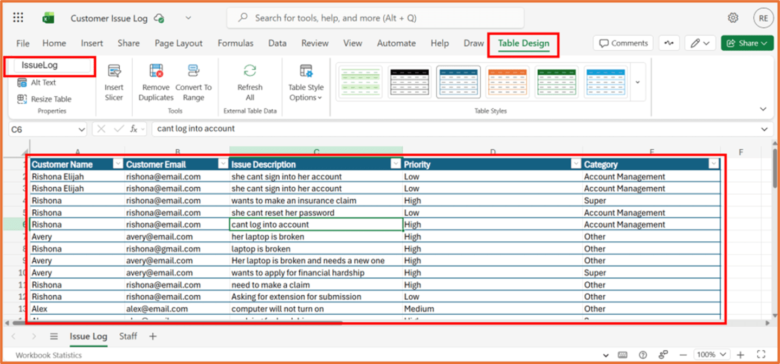Select the orange table style thumbnail
Screen dimensions: 780x364
coord(507,81)
